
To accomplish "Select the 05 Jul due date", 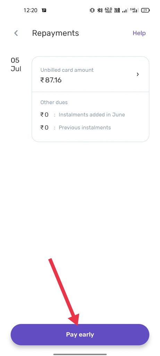I will pyautogui.click(x=16, y=64).
